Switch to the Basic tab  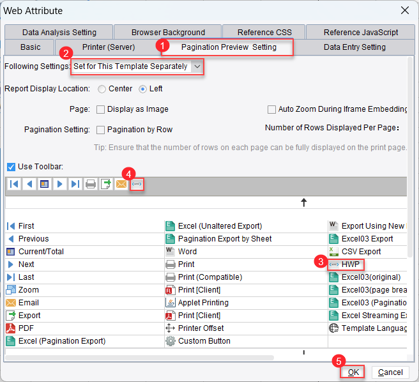click(30, 47)
